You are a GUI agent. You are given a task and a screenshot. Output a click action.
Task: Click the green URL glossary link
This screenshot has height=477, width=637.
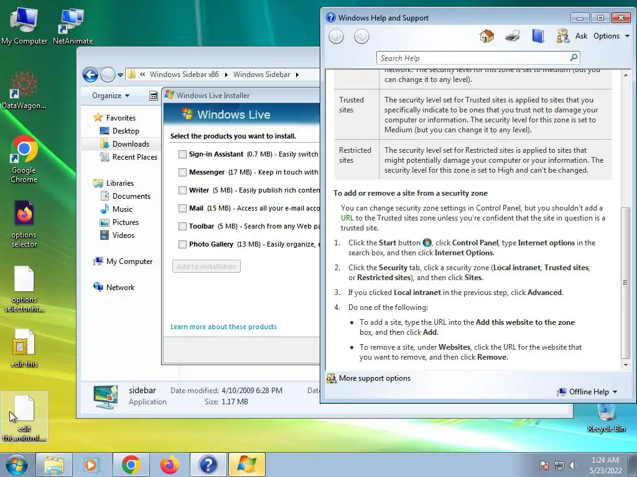(x=347, y=218)
